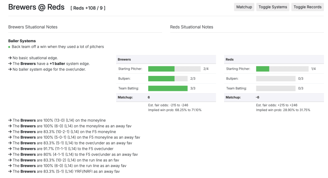328x178 pixels.
Task: Click the Brewers Matchup value 6
Action: [149, 97]
